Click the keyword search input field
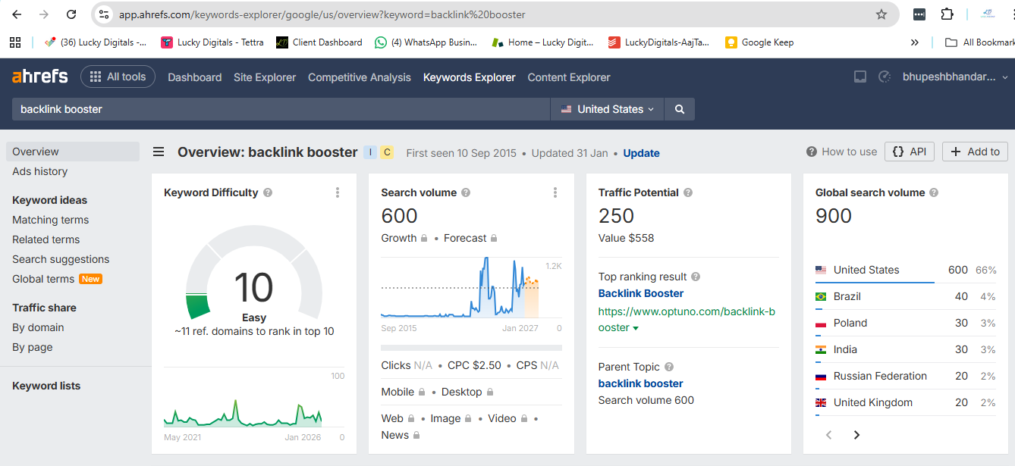Viewport: 1015px width, 466px height. click(281, 109)
